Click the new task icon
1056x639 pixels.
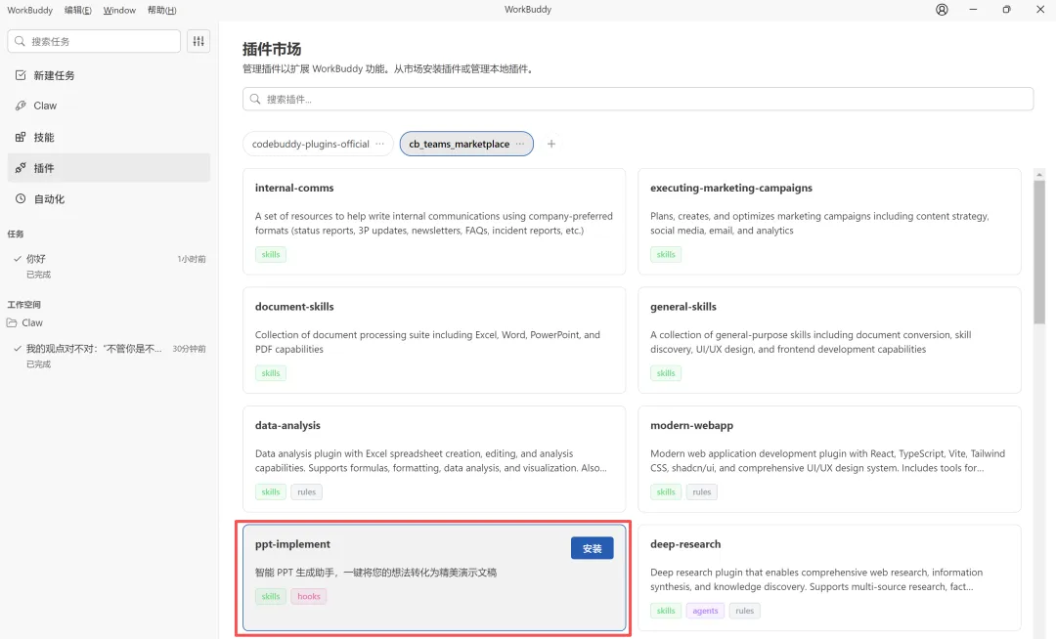pos(21,75)
